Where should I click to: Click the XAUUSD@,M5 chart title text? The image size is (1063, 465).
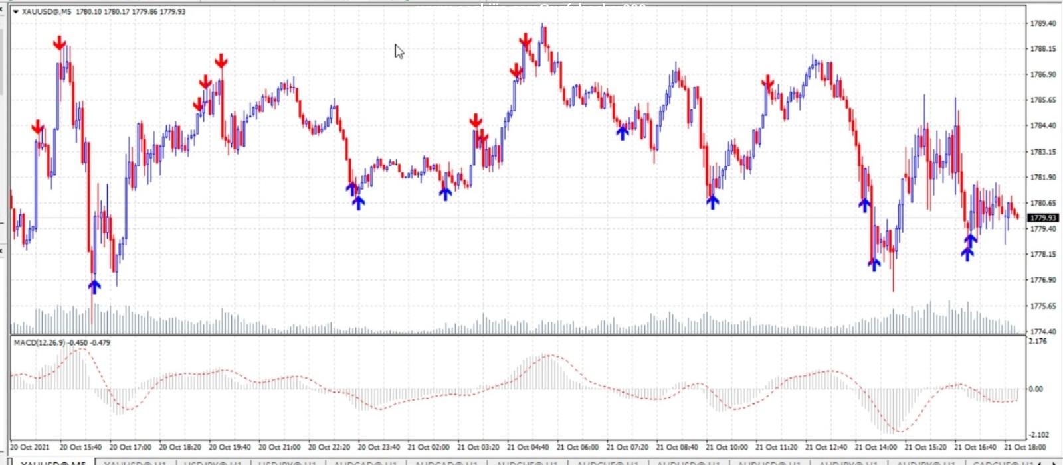coord(47,11)
